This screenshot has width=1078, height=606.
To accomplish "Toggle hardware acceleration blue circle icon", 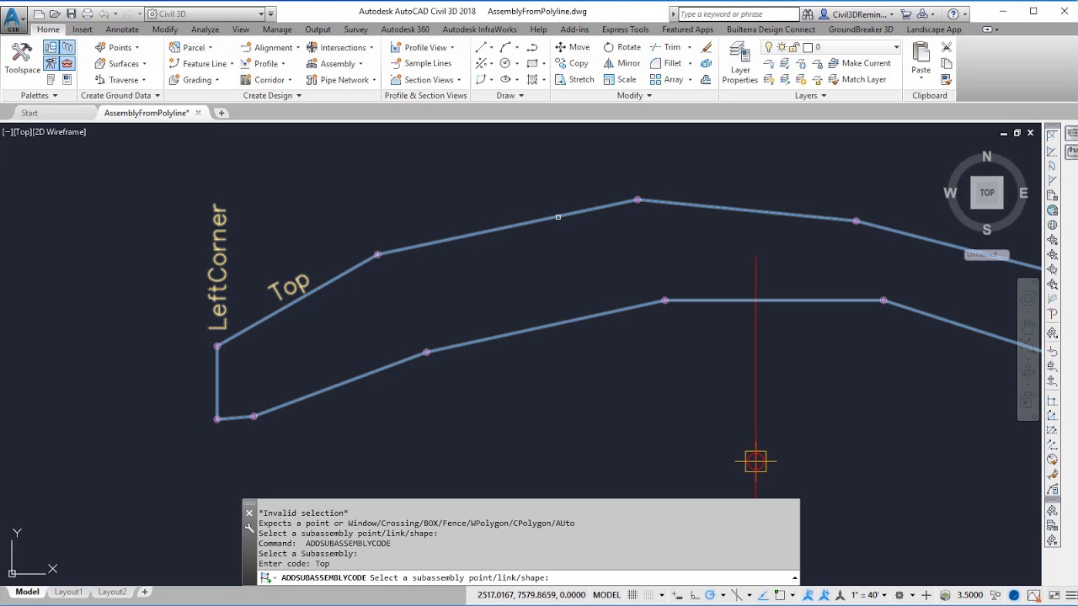I will tap(1014, 595).
